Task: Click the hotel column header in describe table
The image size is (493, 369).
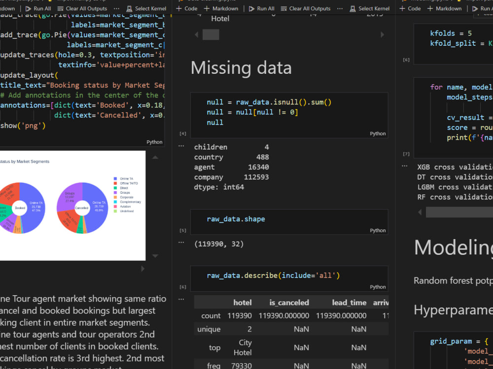Action: 243,303
